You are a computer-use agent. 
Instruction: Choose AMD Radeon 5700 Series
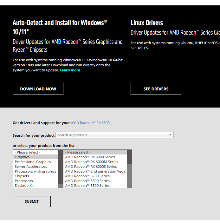95,176
